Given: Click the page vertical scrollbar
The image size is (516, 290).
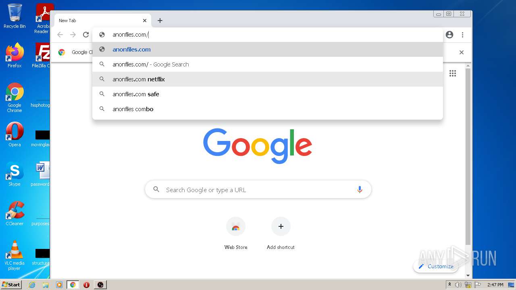Looking at the screenshot, I should coord(468,157).
